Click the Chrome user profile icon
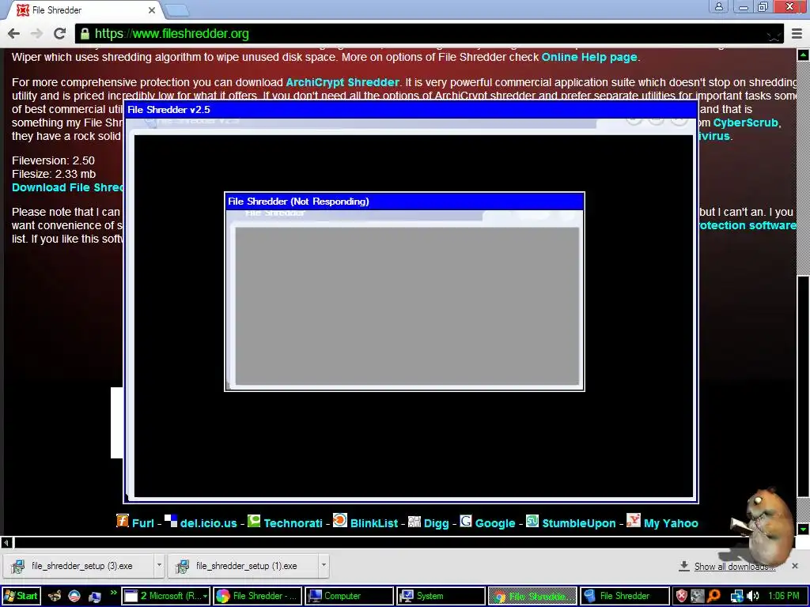 point(718,6)
